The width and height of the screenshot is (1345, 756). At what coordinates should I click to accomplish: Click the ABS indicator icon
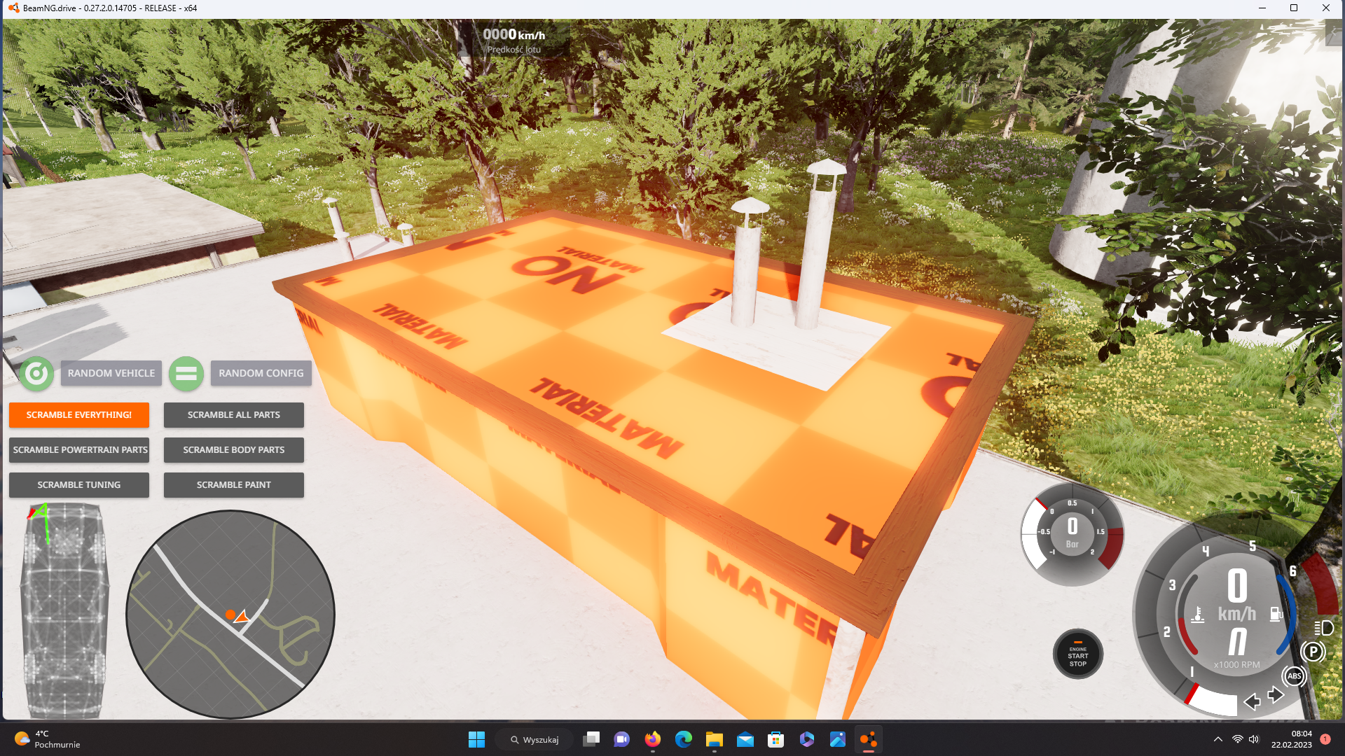(x=1294, y=676)
